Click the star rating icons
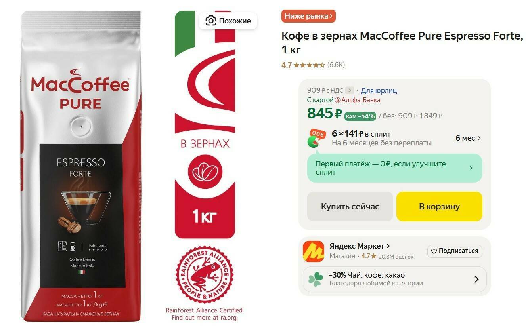Image resolution: width=528 pixels, height=333 pixels. tap(309, 65)
